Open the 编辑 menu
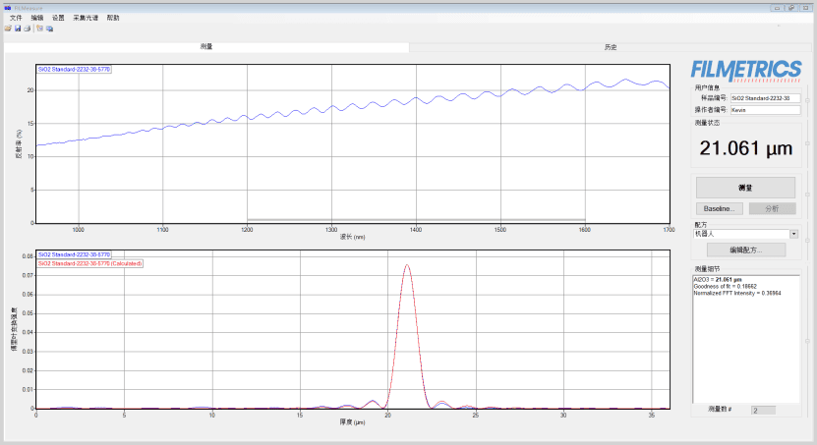The image size is (817, 445). [36, 18]
